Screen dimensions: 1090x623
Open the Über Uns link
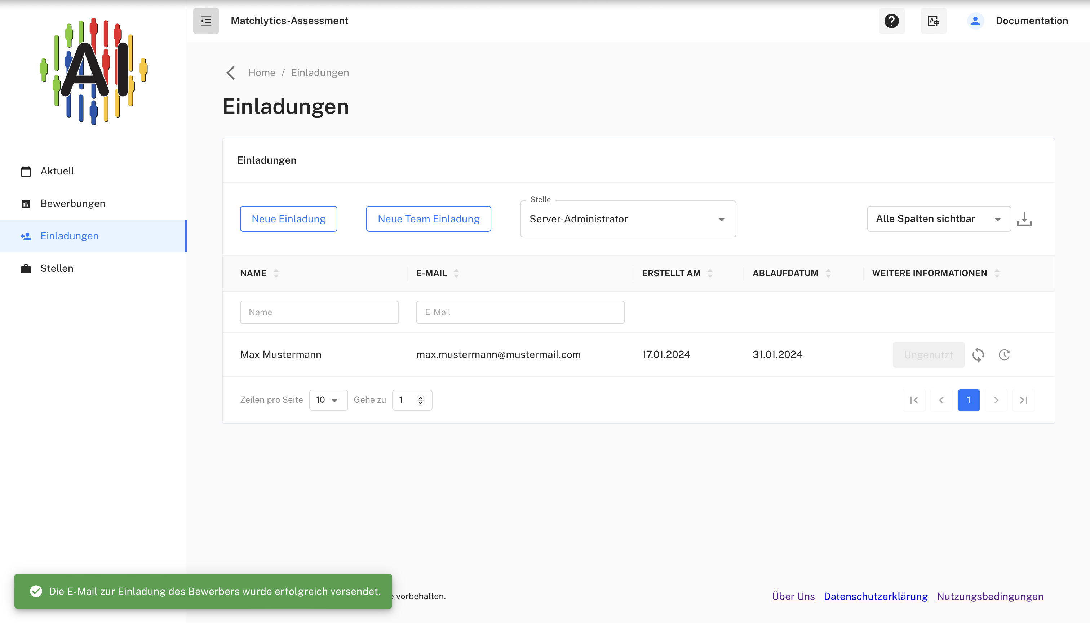click(x=793, y=596)
